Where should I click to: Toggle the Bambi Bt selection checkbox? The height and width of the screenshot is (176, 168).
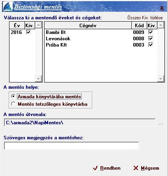coord(151,32)
